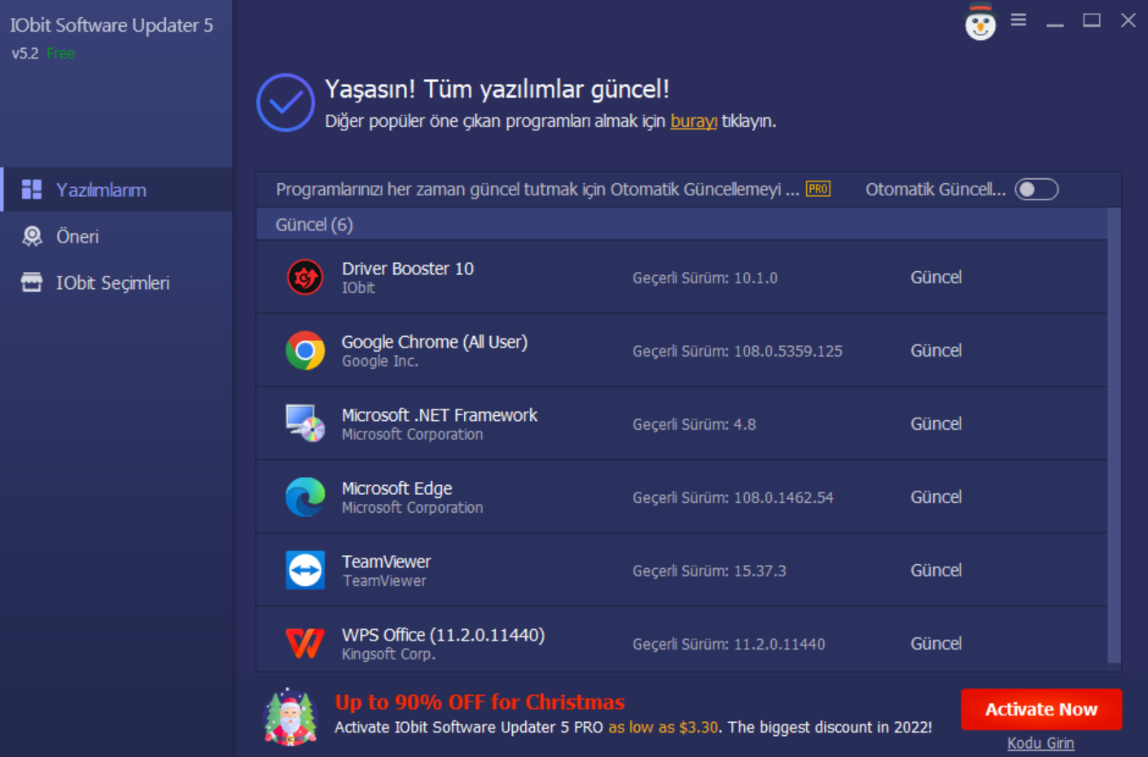Click the Up to 90% OFF headline
The height and width of the screenshot is (757, 1148).
point(480,702)
